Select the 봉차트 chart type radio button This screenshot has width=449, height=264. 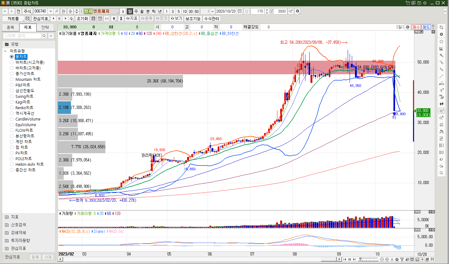click(12, 57)
